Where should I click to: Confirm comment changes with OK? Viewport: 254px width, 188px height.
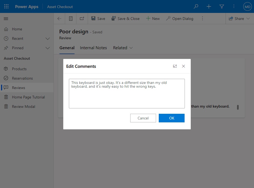click(x=171, y=118)
